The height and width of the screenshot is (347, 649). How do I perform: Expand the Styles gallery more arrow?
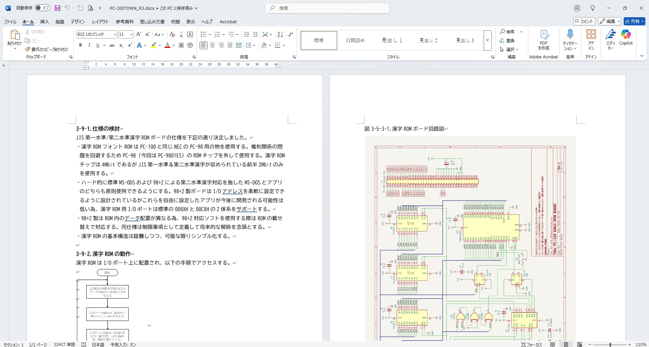tap(487, 41)
